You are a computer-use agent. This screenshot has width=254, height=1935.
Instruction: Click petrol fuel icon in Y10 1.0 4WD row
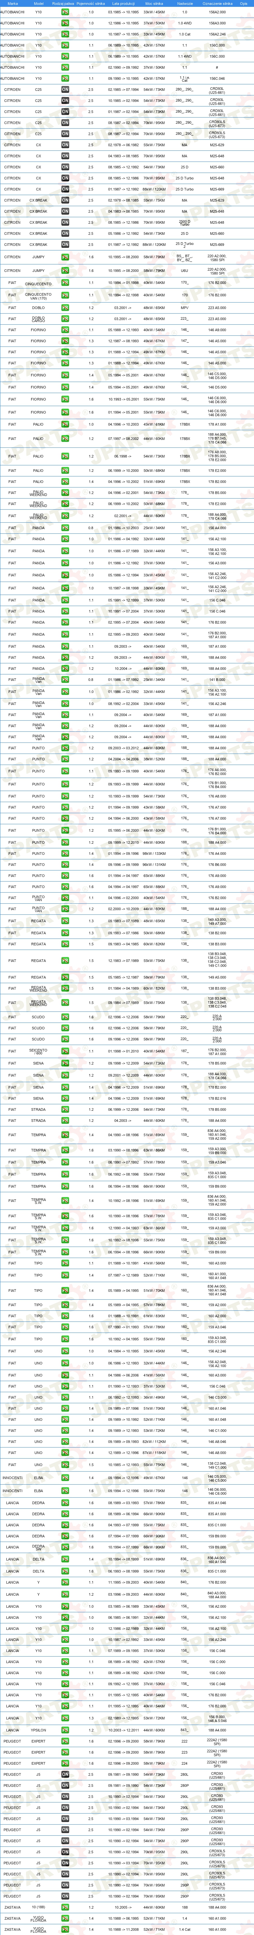pyautogui.click(x=65, y=23)
